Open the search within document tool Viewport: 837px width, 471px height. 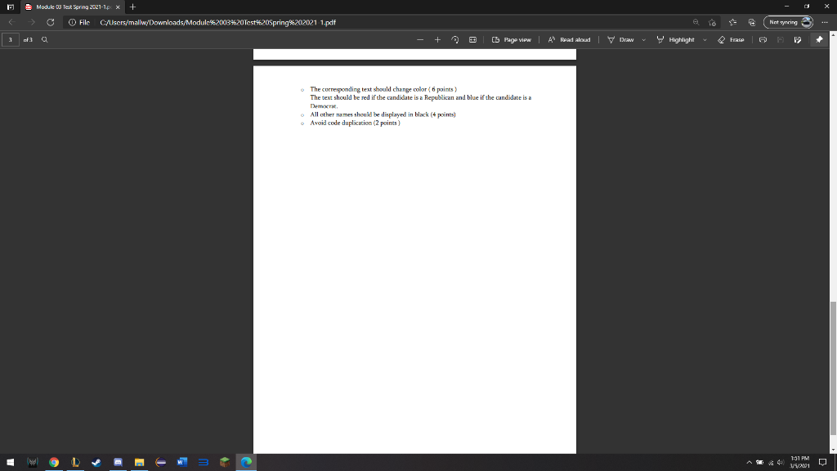(44, 39)
